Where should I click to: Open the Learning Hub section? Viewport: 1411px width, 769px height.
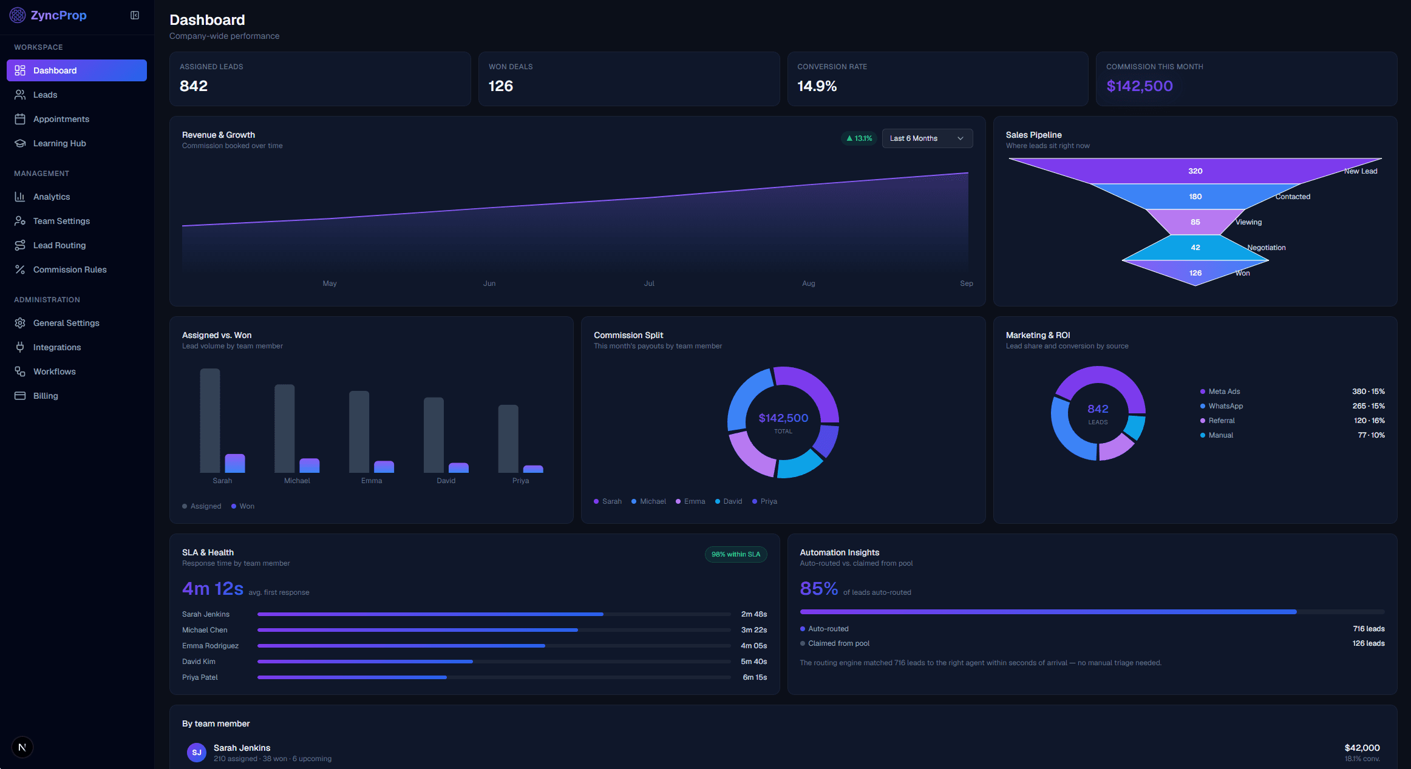point(76,143)
